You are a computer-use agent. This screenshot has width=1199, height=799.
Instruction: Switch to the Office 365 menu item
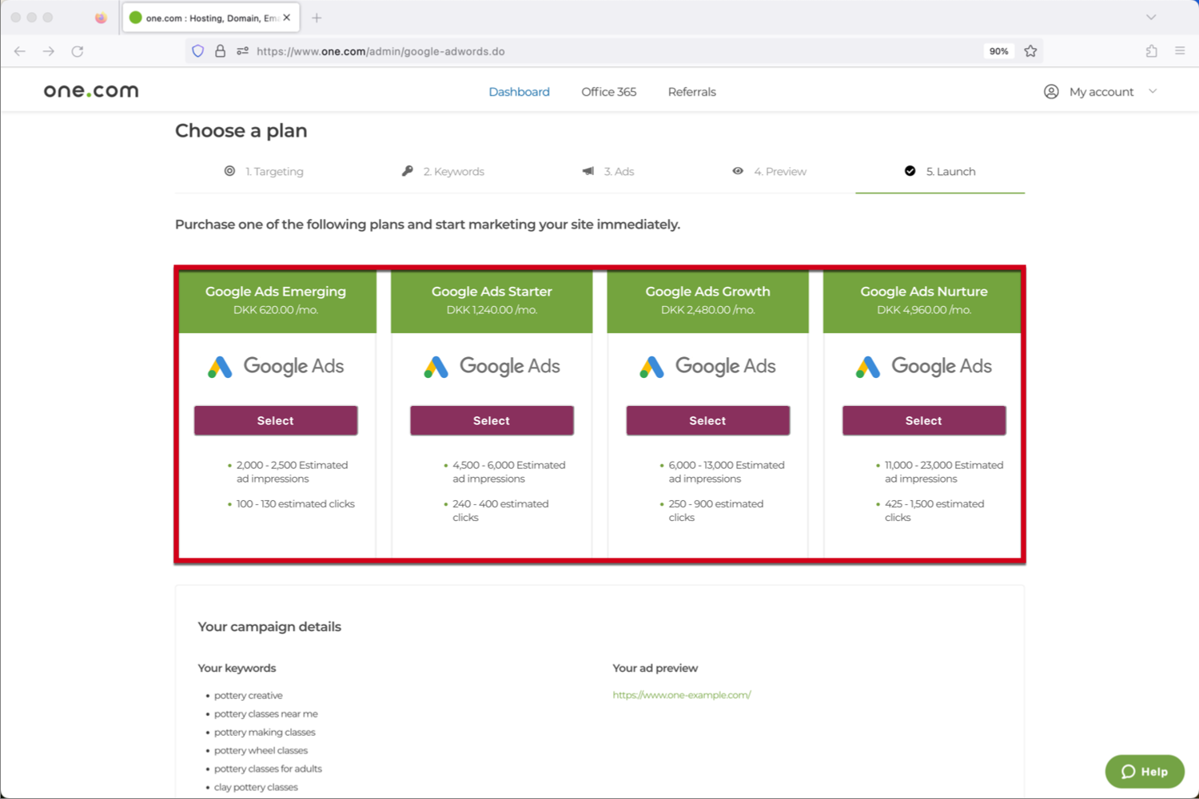coord(608,91)
